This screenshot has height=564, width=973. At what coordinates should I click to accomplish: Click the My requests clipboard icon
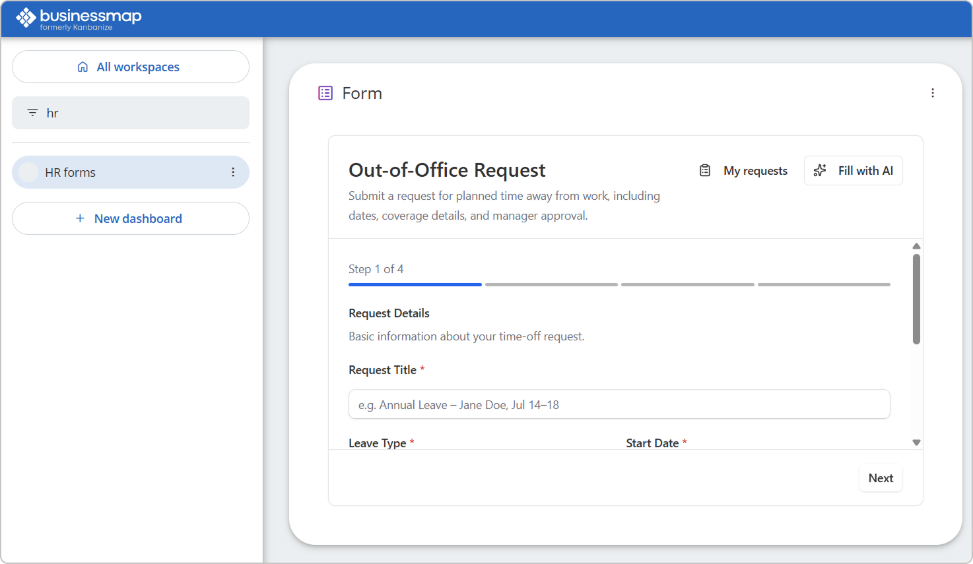(705, 171)
